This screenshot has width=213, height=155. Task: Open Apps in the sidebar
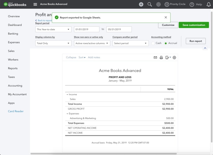(11, 103)
